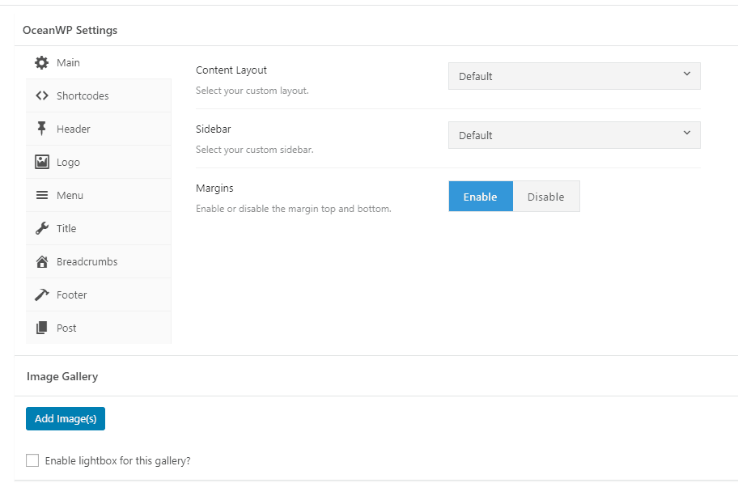Open the Sidebar dropdown

pyautogui.click(x=574, y=135)
